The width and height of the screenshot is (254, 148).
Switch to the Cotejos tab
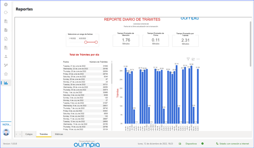pos(29,134)
